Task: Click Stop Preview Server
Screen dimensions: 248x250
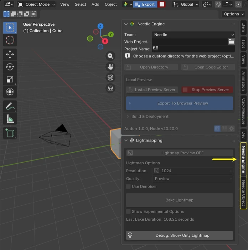Action: 207,90
